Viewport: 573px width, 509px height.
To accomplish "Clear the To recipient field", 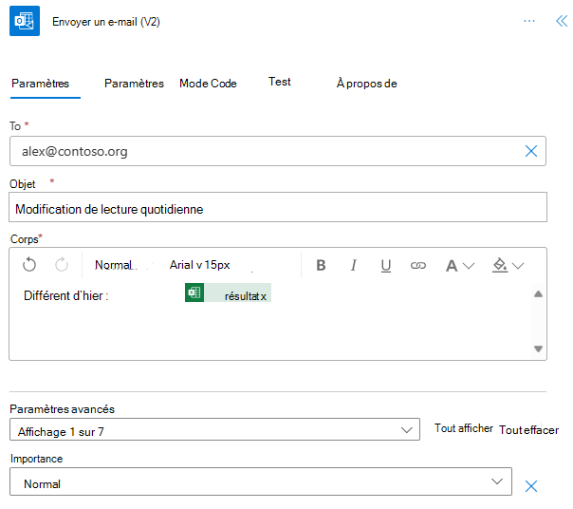I will click(x=530, y=151).
